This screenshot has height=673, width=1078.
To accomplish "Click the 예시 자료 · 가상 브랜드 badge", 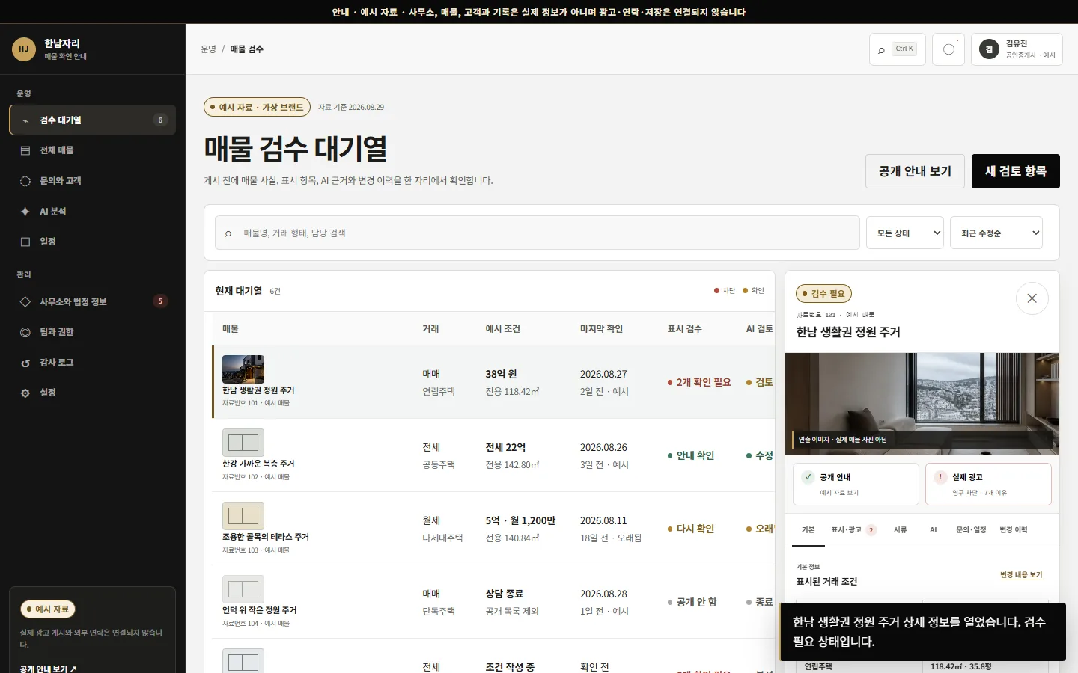I will pyautogui.click(x=257, y=107).
